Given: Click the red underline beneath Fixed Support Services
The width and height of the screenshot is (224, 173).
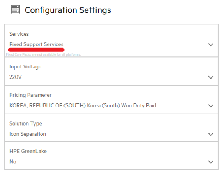Looking at the screenshot, I should [36, 50].
